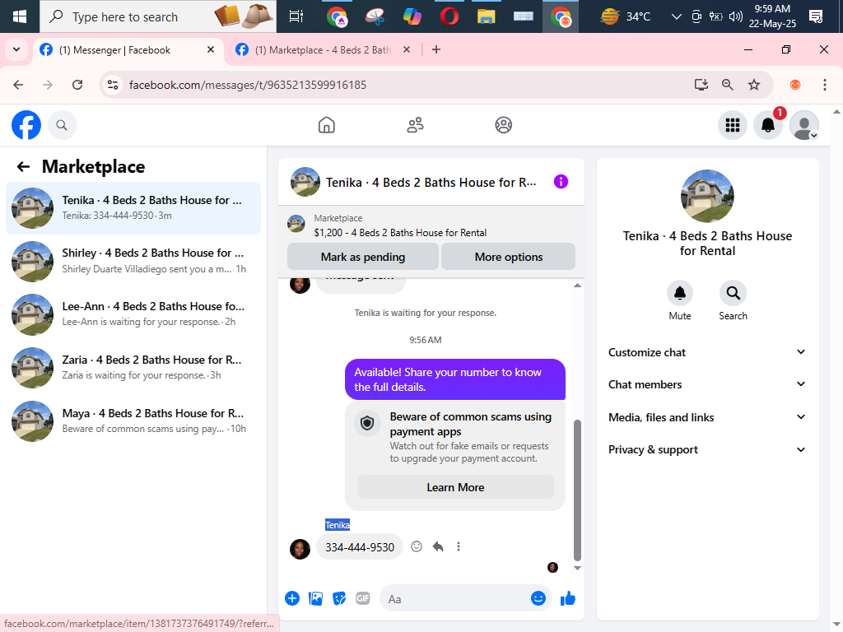Open the blue plus more actions icon
Image resolution: width=843 pixels, height=632 pixels.
[x=292, y=598]
